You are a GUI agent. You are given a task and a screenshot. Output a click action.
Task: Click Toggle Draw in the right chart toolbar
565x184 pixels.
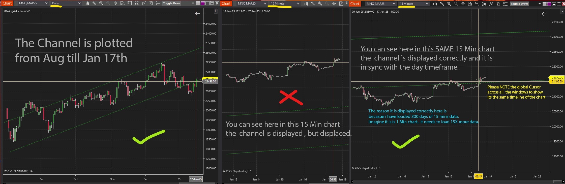pyautogui.click(x=519, y=4)
